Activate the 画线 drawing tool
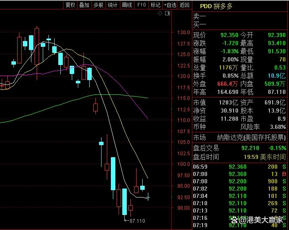The height and width of the screenshot is (230, 289). [127, 5]
